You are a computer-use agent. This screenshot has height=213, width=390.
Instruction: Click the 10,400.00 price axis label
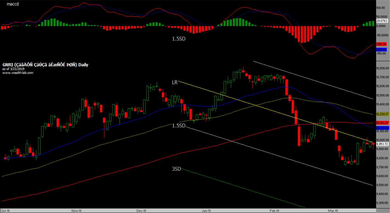382,104
